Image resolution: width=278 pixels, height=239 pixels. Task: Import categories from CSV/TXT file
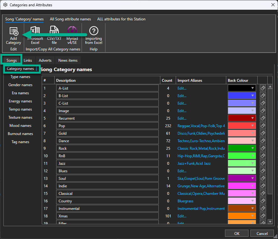tap(54, 35)
